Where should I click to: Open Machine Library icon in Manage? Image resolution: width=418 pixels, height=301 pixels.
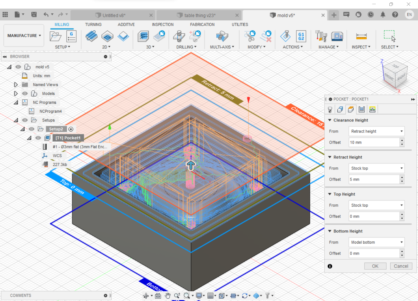(337, 36)
